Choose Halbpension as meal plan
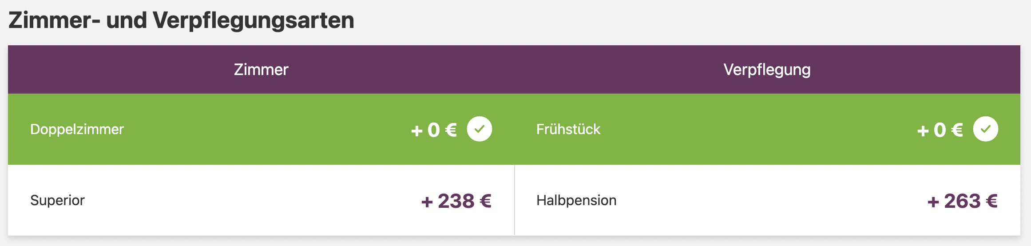The height and width of the screenshot is (246, 1031). (x=767, y=200)
